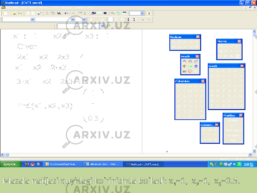
Task: Select the integer modifier keyword
Action: [x=233, y=120]
